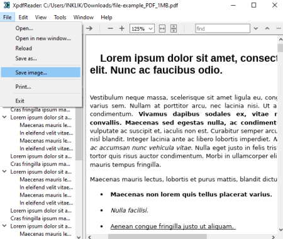This screenshot has height=239, width=283.
Task: Choose Print... from the File menu
Action: [x=41, y=87]
